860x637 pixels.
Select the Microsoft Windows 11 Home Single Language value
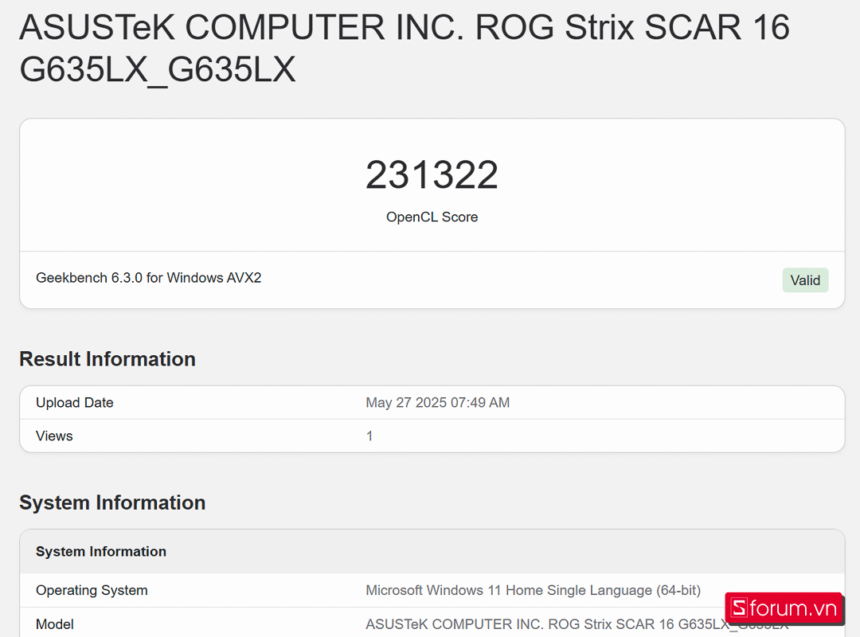tap(533, 590)
